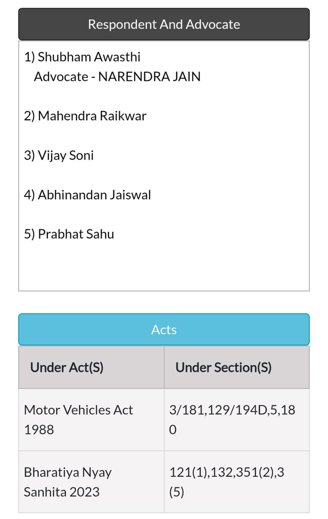328x519 pixels.
Task: Click Advocate - NARENDRA JAIN line
Action: pos(117,77)
